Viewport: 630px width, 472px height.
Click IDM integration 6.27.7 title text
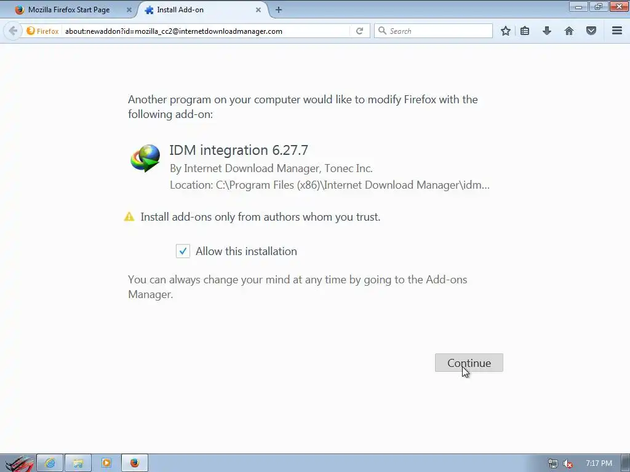(239, 150)
